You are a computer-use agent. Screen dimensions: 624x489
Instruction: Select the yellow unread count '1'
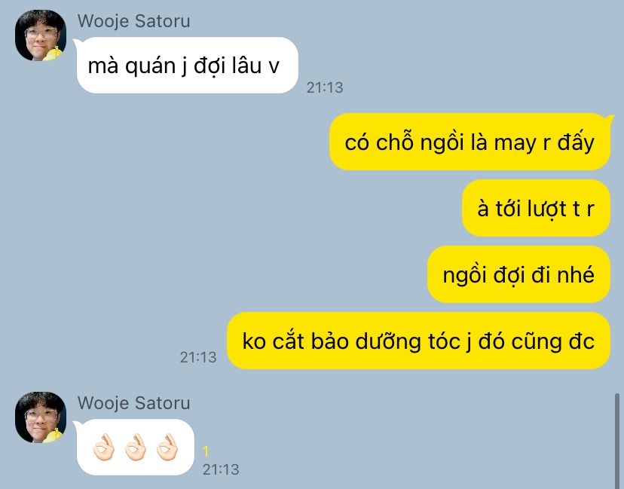tap(205, 451)
